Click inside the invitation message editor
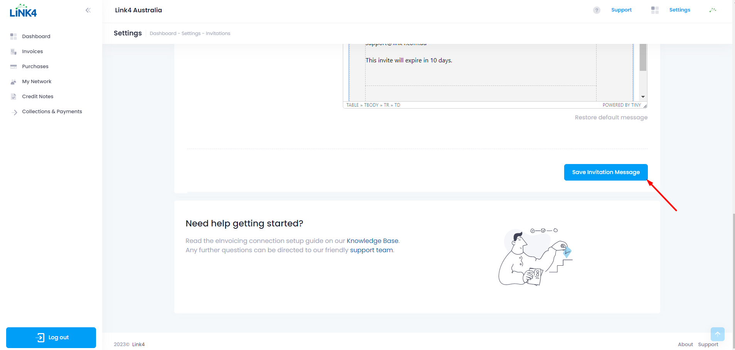The image size is (735, 350). click(491, 72)
